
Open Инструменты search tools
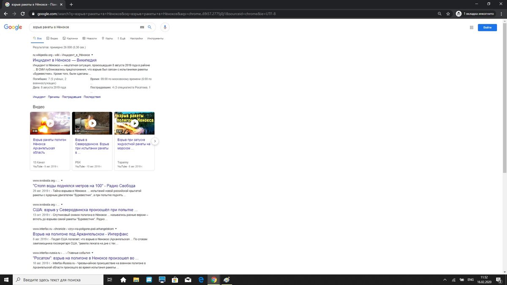click(155, 38)
